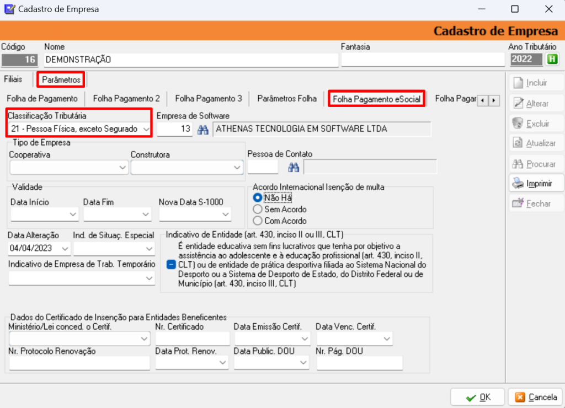
Task: Click the Procurar button
Action: point(536,164)
